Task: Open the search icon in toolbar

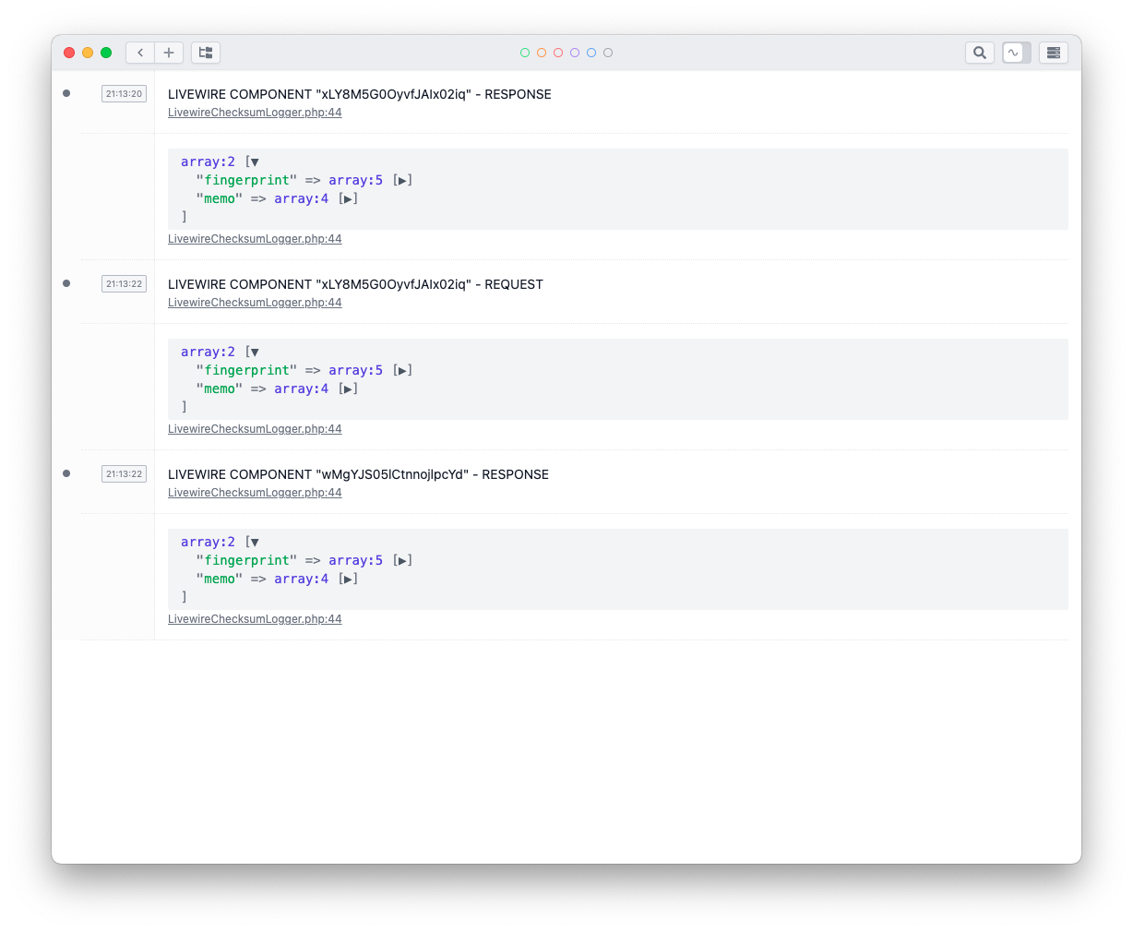Action: 980,53
